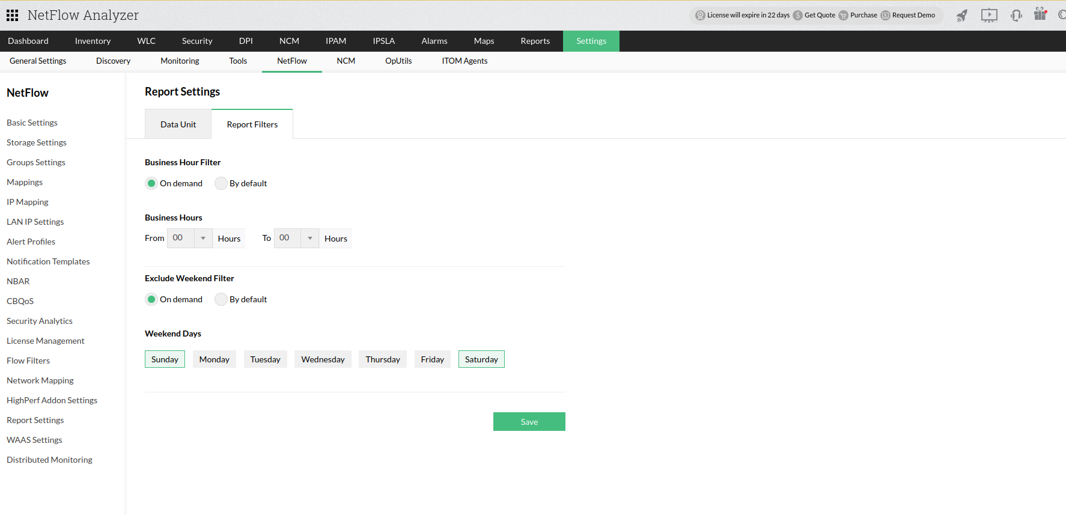Toggle Monday as weekend day
The height and width of the screenshot is (515, 1066).
215,359
